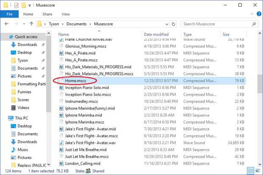The height and width of the screenshot is (175, 263).
Task: Select the Glorious_Morning.mscz file
Action: click(86, 46)
